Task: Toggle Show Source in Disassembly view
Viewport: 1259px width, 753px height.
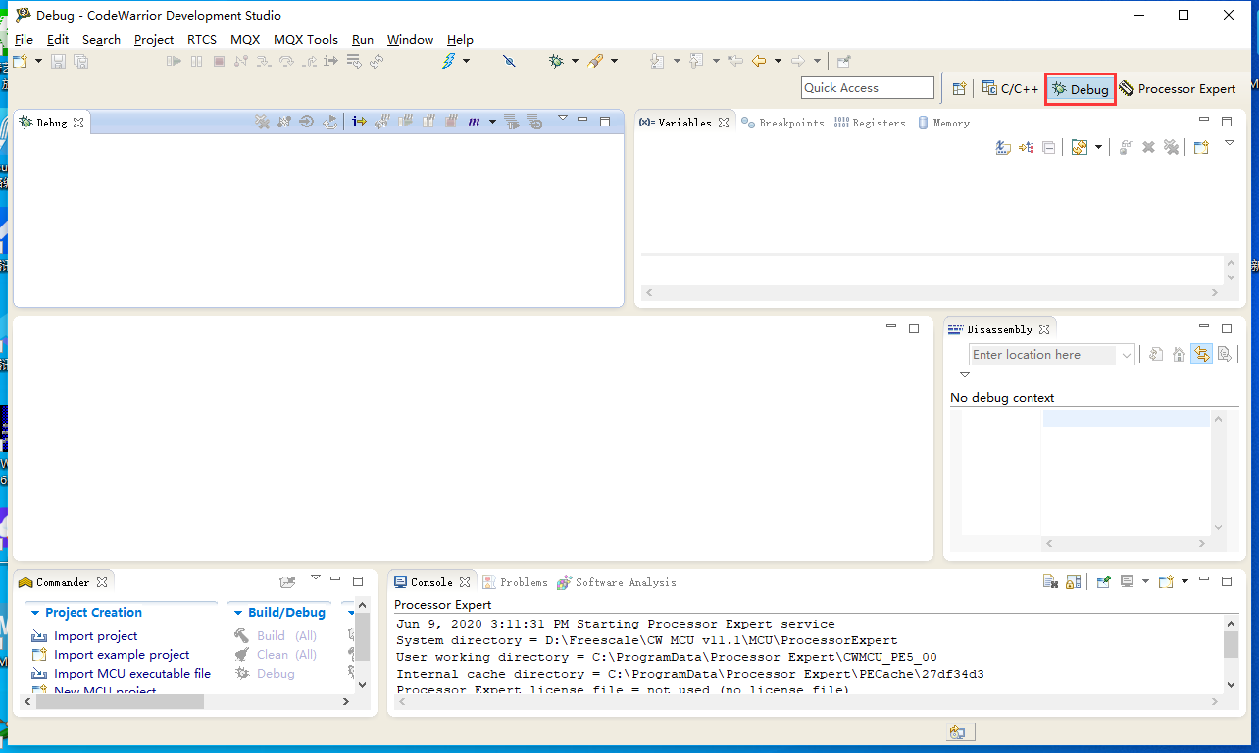Action: [x=1225, y=355]
